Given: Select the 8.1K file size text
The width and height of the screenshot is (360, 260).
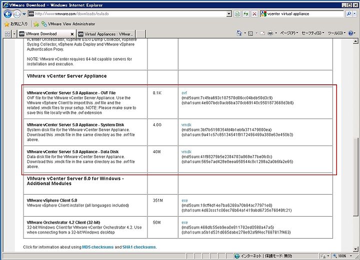Looking at the screenshot, I should tap(157, 93).
